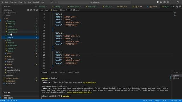Click Spaces: 2 indentation status item
The image size is (182, 102).
click(x=157, y=101)
